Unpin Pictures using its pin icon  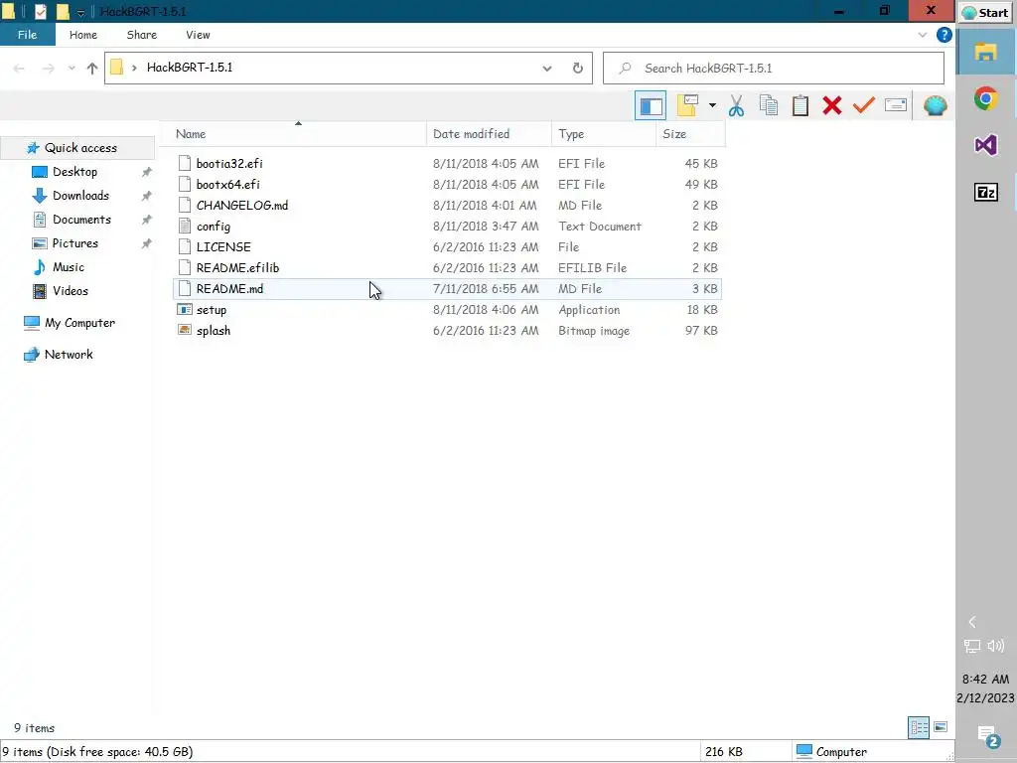147,244
